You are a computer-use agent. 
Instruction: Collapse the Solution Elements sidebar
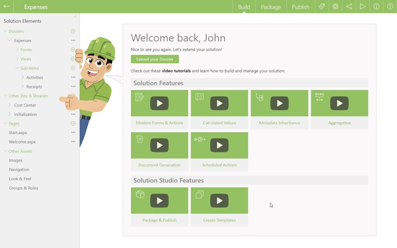[75, 17]
